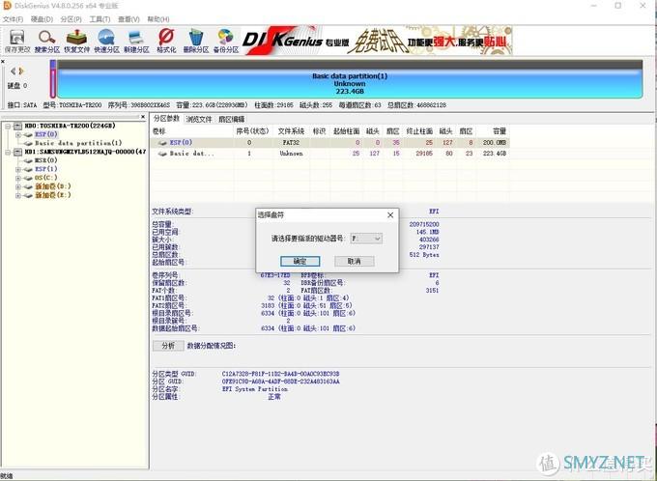Image resolution: width=657 pixels, height=481 pixels.
Task: Open the 查看(V) menu
Action: [129, 19]
